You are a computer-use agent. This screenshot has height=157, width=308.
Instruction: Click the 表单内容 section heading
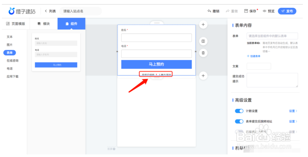pyautogui.click(x=243, y=25)
